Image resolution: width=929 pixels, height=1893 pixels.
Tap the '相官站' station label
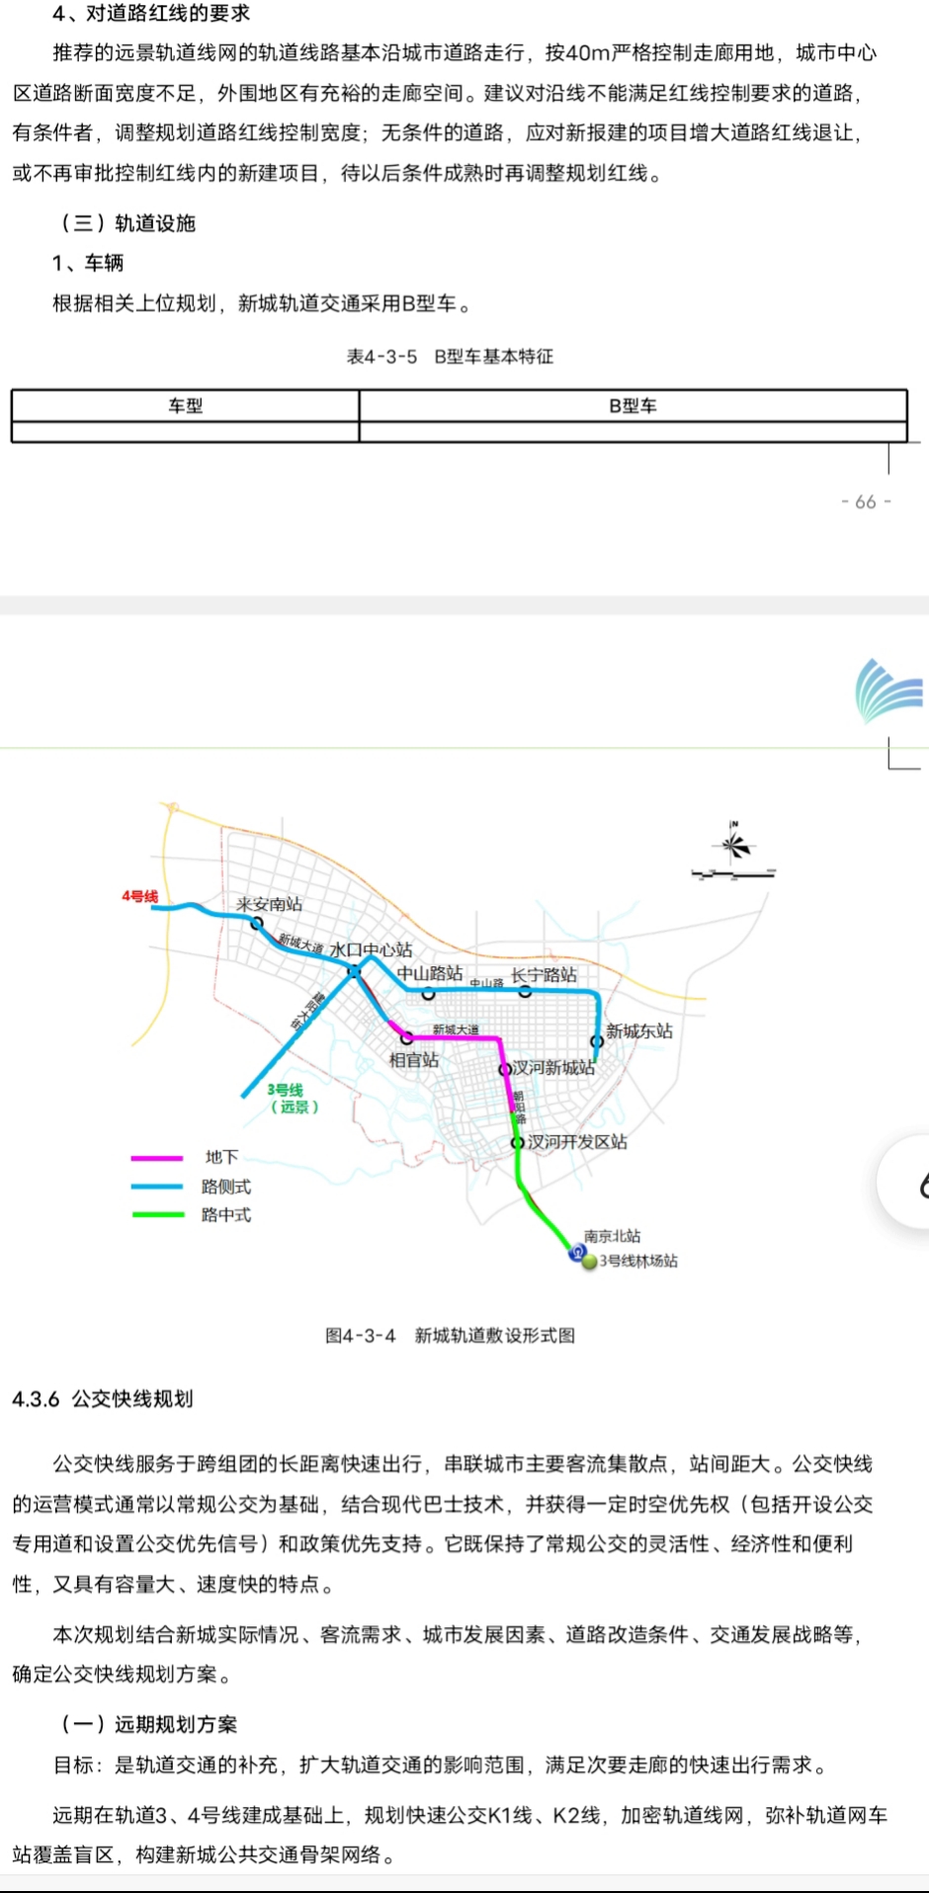[x=414, y=1060]
